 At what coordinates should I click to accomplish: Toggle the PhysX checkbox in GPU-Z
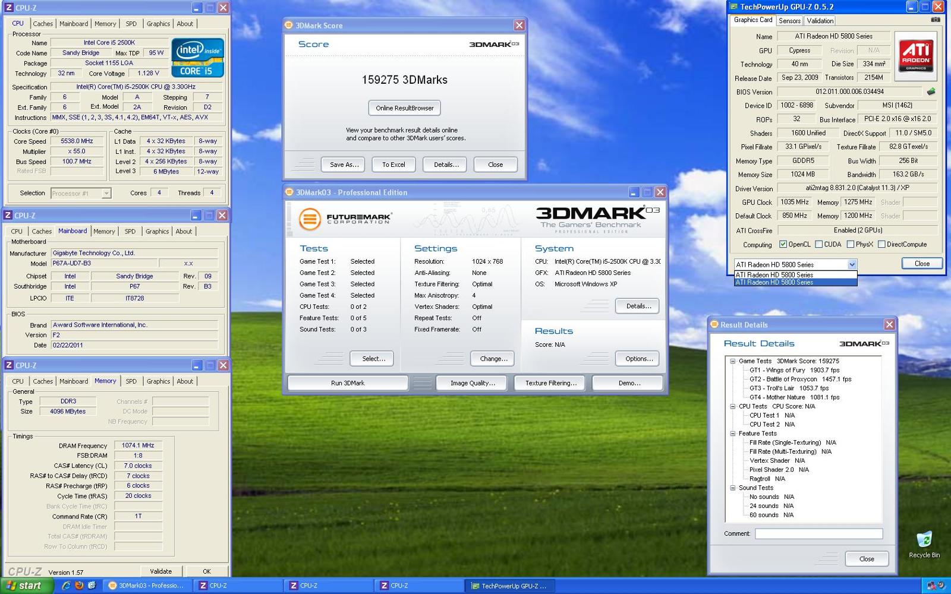(x=851, y=244)
